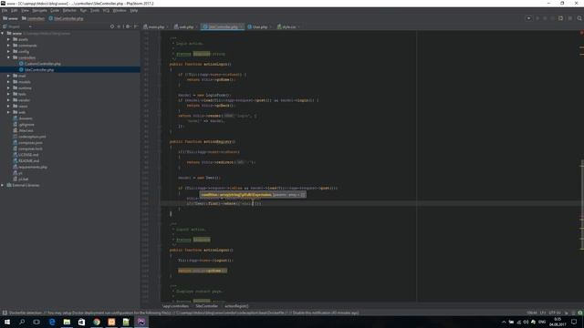
Task: Expand the mail folder
Action: pyautogui.click(x=8, y=76)
